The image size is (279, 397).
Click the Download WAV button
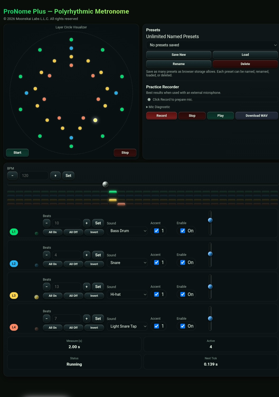257,116
